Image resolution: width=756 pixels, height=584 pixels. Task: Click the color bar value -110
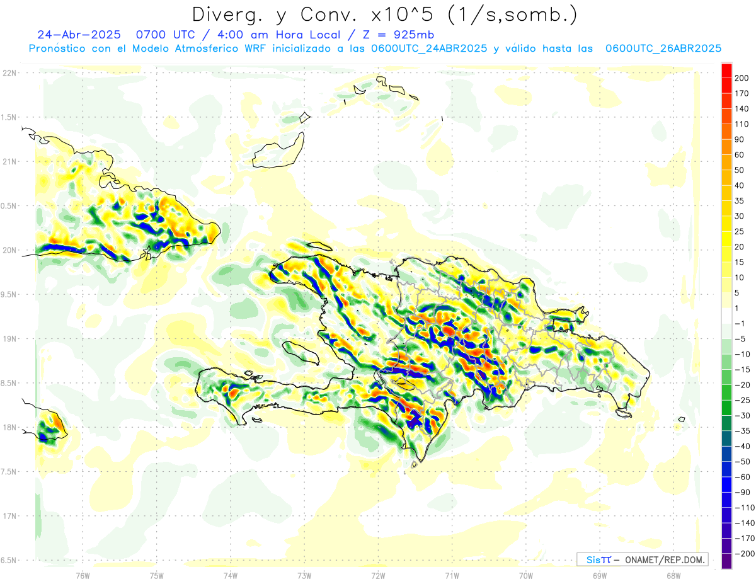(745, 508)
